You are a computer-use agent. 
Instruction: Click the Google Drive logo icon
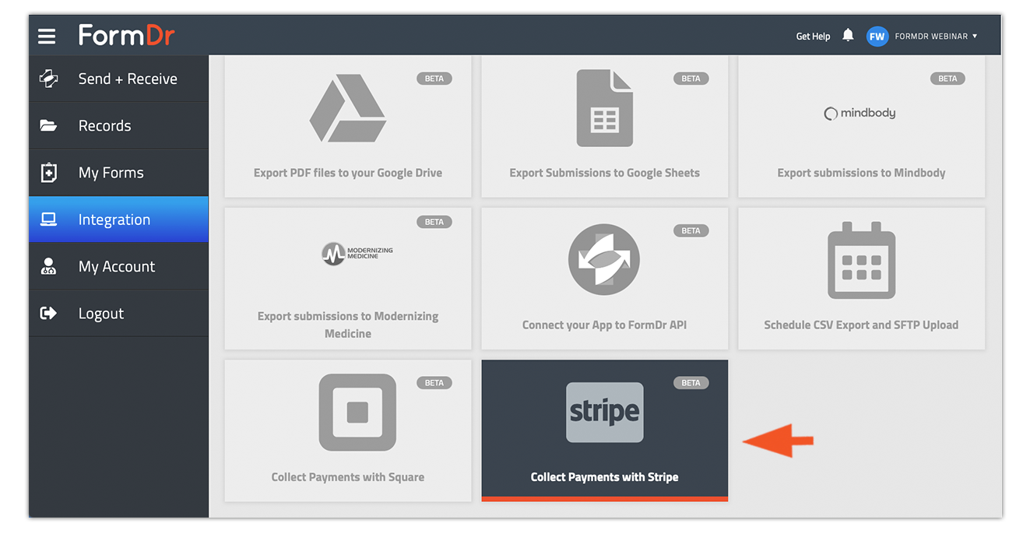[x=347, y=108]
